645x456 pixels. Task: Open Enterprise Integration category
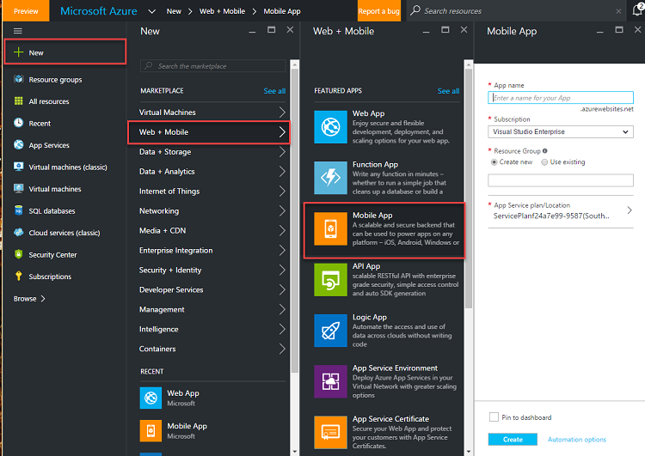212,250
